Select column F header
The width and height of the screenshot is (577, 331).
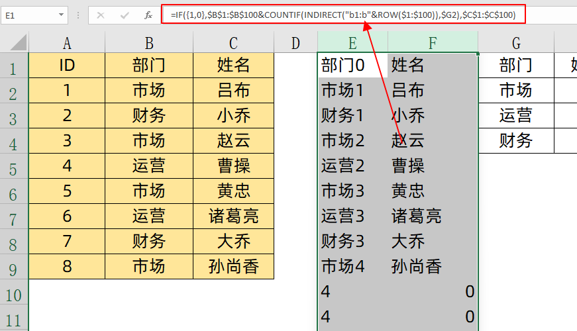[433, 42]
